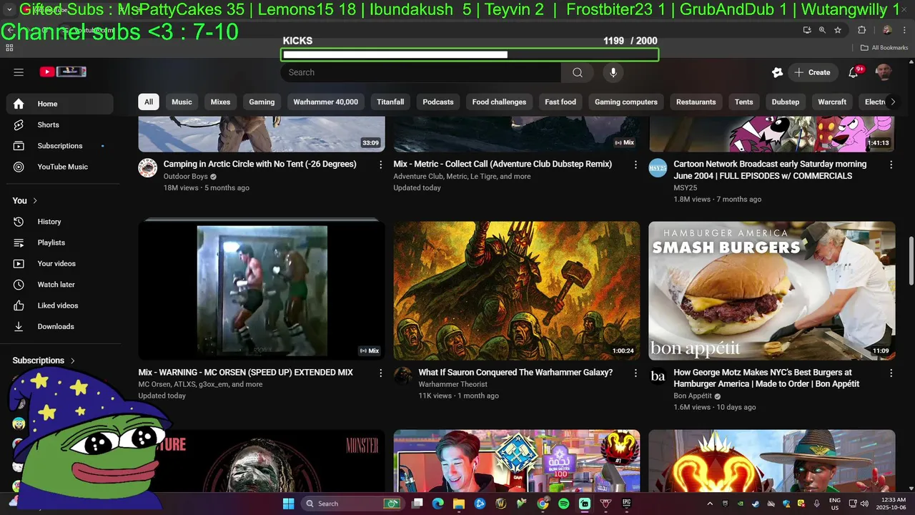Select the Podcasts filter chip

(437, 102)
